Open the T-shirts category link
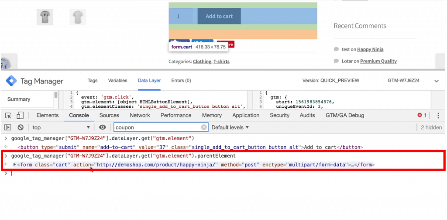The image size is (447, 220). click(221, 61)
